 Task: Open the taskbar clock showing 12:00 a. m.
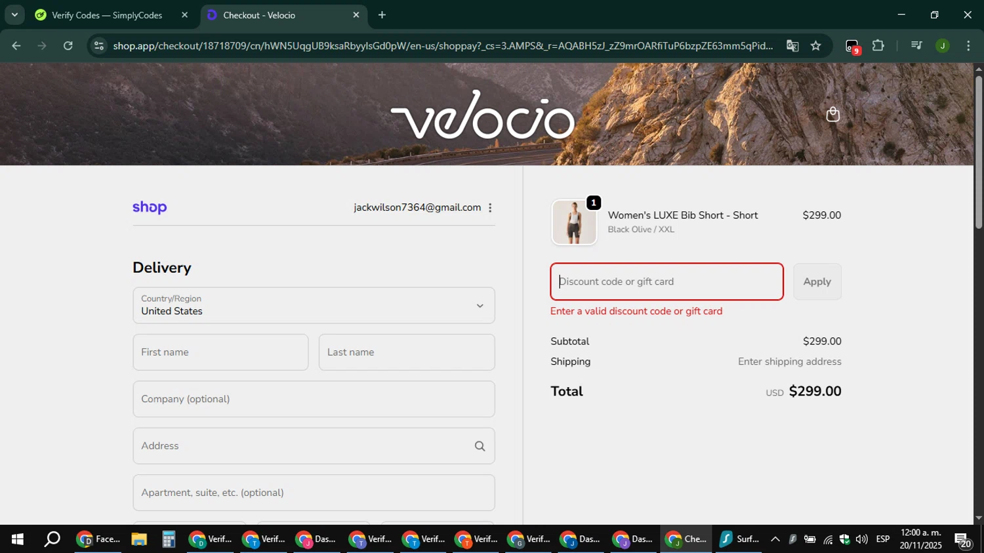click(x=921, y=539)
